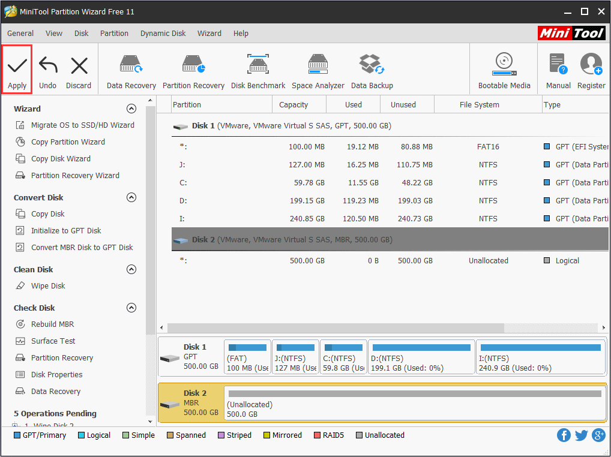Select Unallocated 500.0 GB block of Disk 2
Image resolution: width=611 pixels, height=457 pixels.
(415, 403)
